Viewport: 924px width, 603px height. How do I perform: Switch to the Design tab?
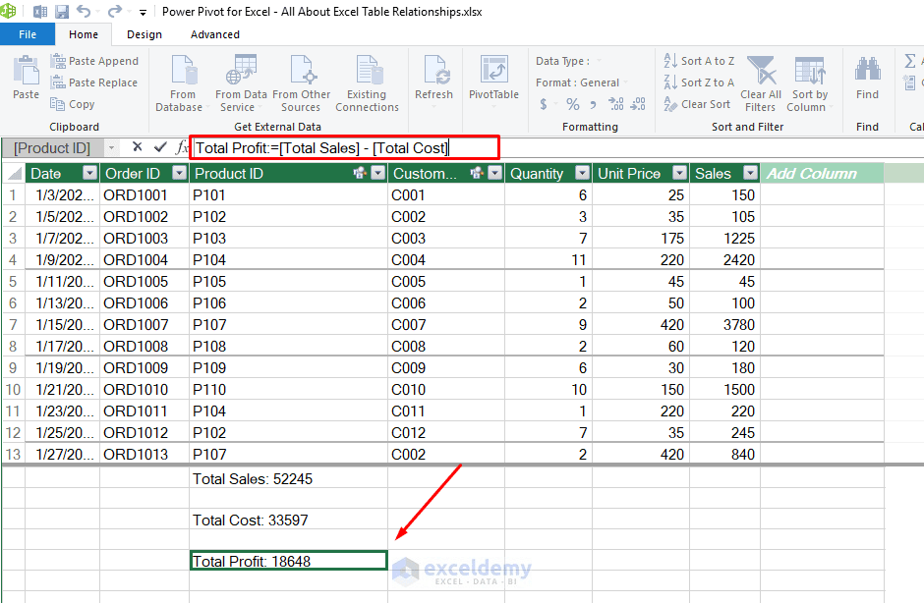pos(144,34)
